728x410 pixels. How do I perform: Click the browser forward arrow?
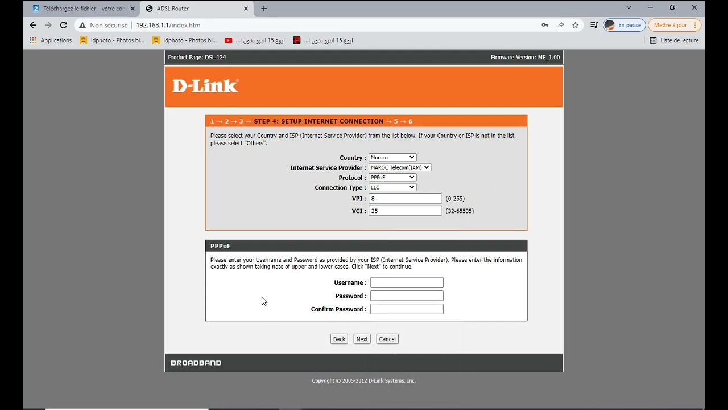(x=48, y=25)
